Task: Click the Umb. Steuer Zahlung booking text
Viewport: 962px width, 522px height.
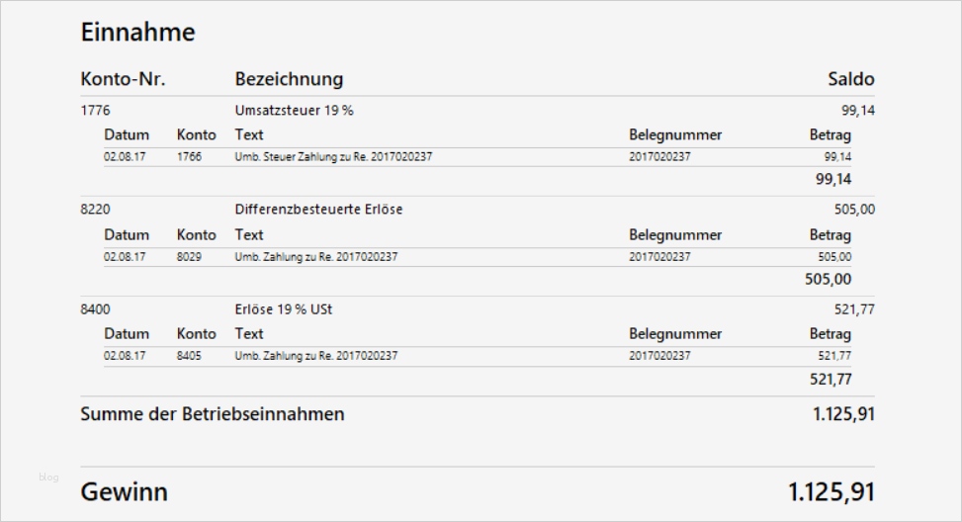Action: pos(333,157)
